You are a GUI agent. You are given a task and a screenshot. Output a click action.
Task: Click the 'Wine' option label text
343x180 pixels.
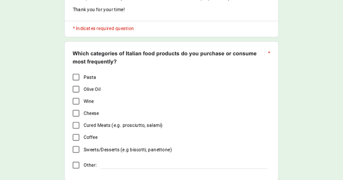(89, 101)
